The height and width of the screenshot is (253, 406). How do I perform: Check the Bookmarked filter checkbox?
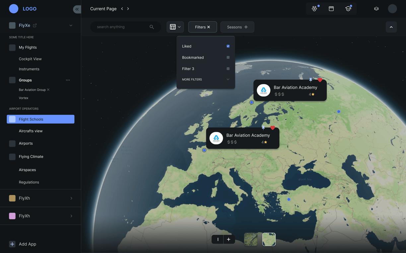[x=228, y=57]
